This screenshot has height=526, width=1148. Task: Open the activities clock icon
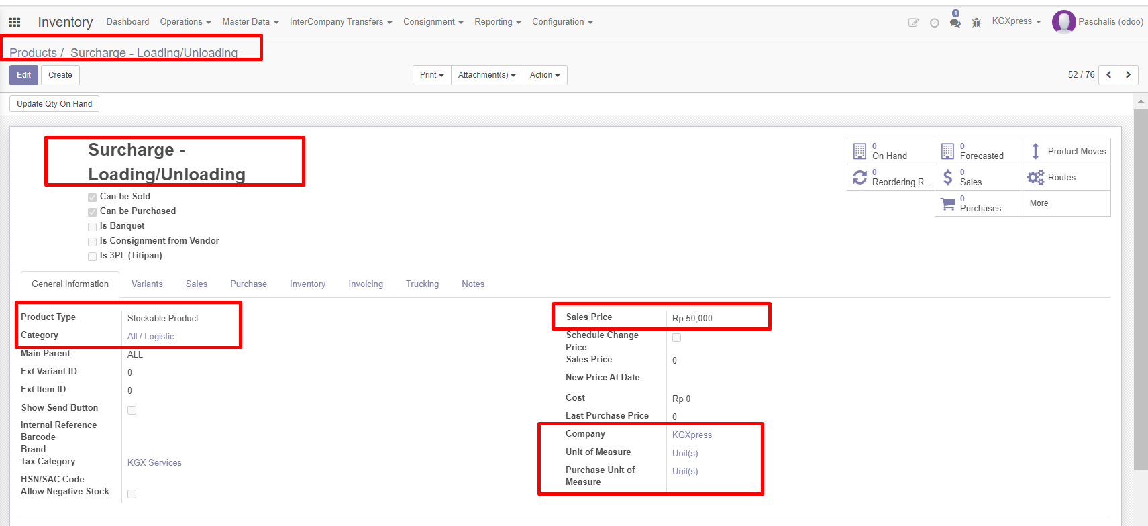[x=934, y=23]
